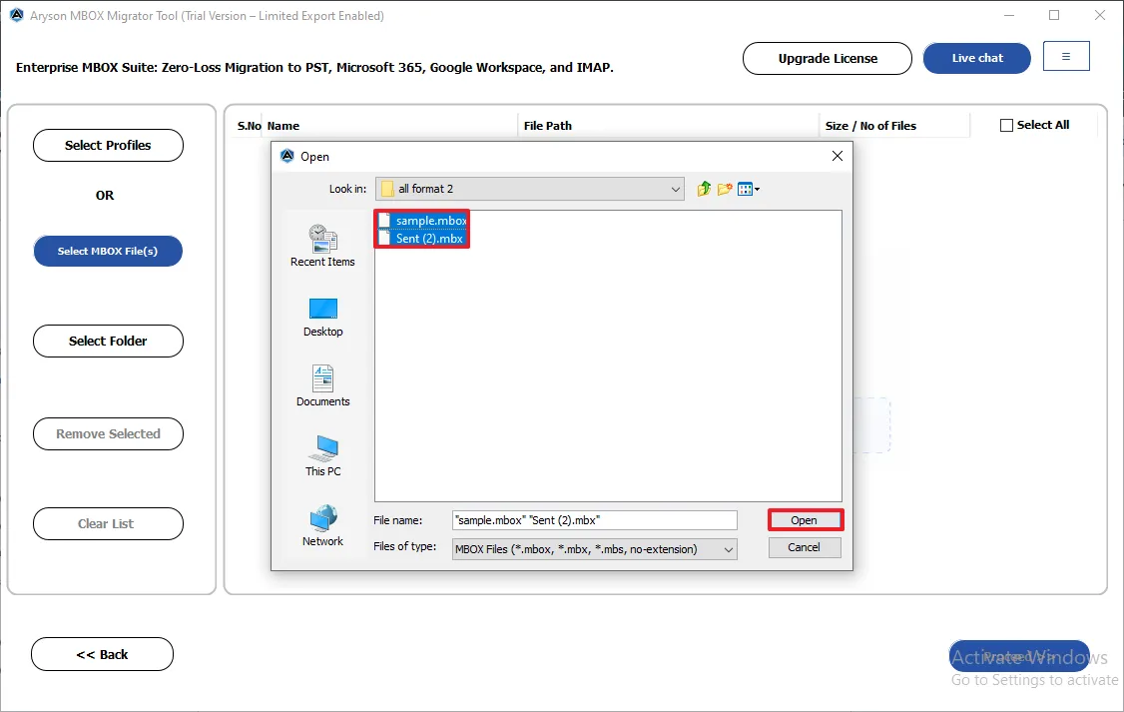
Task: Click Open button in dialog
Action: pos(805,520)
